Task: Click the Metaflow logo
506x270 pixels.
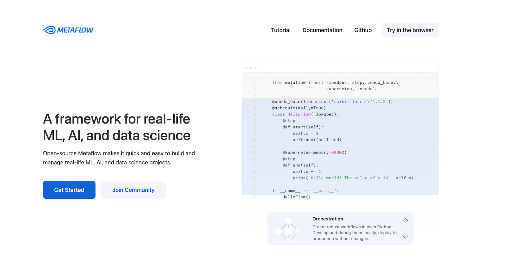Action: pos(68,30)
